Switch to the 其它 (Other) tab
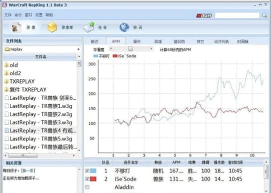 point(200,41)
